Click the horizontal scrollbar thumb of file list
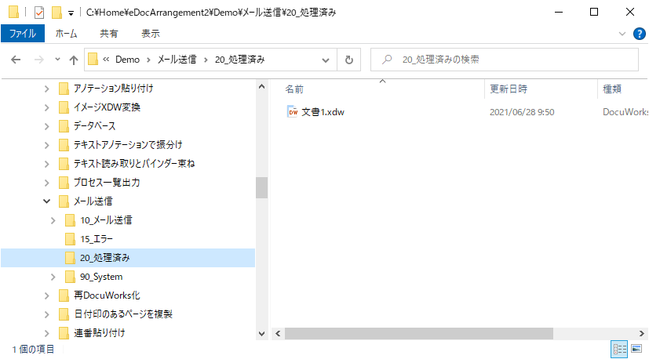The height and width of the screenshot is (359, 649). [x=419, y=333]
